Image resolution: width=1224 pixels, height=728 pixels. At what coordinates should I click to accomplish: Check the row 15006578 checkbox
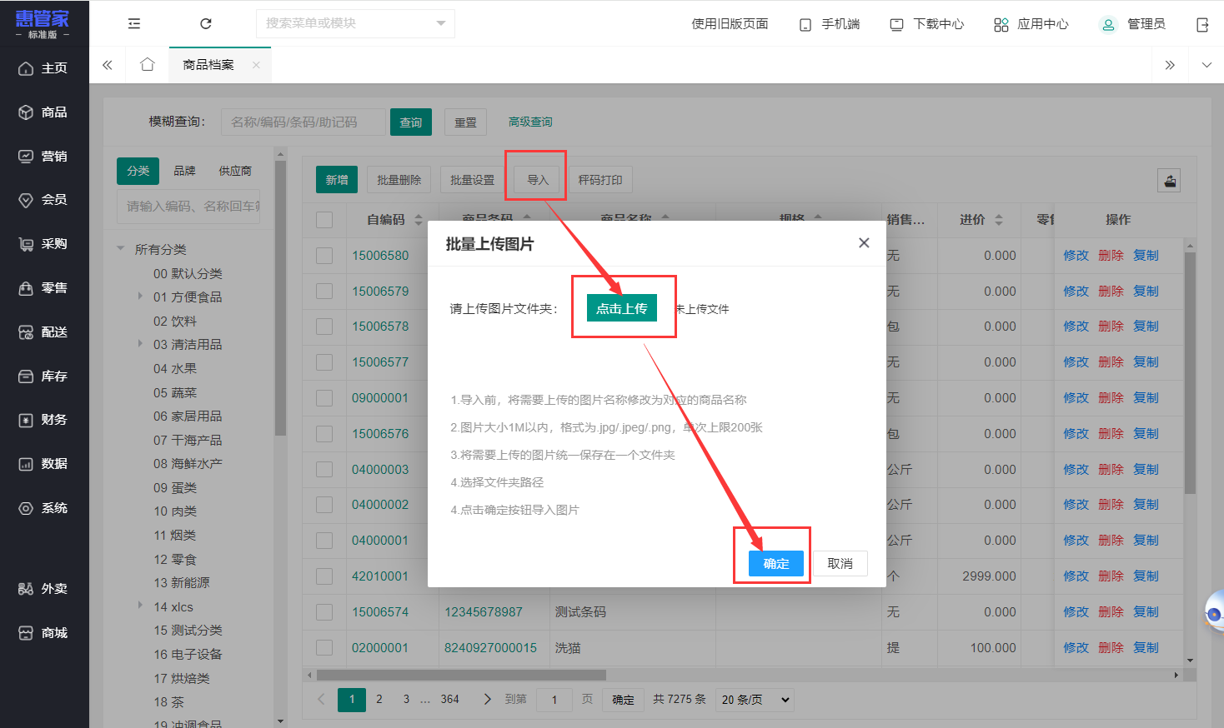324,327
